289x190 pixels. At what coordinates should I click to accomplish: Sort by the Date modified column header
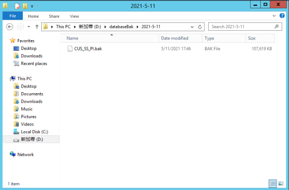180,38
